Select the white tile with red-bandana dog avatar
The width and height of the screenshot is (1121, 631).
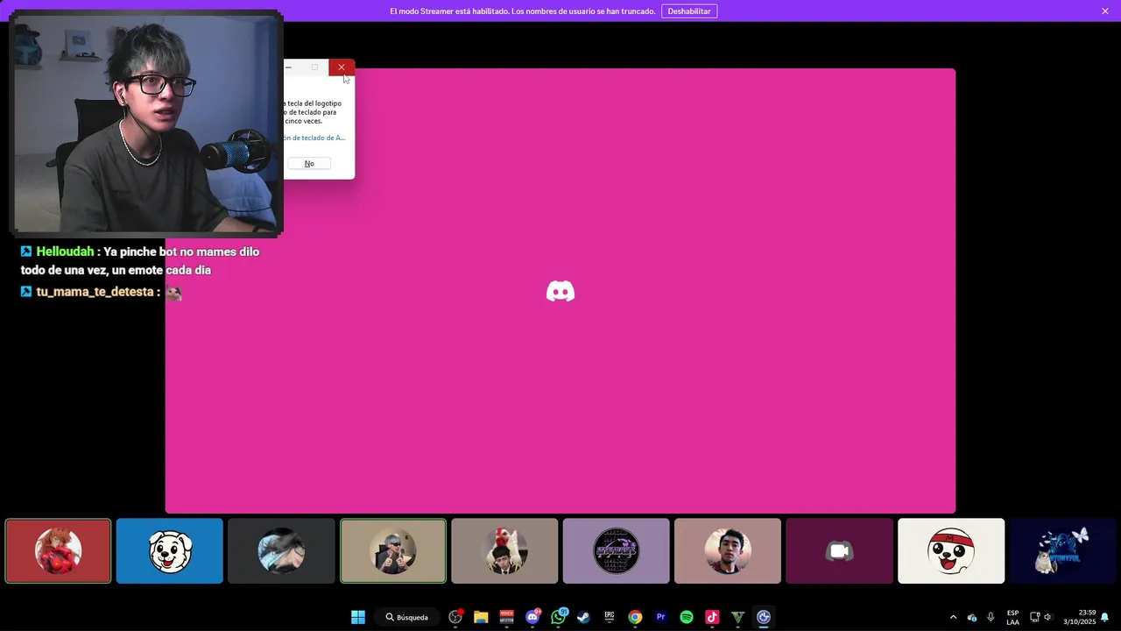951,550
